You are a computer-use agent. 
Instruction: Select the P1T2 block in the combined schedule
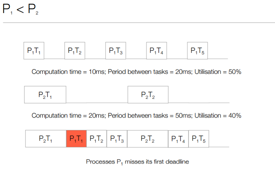click(96, 139)
